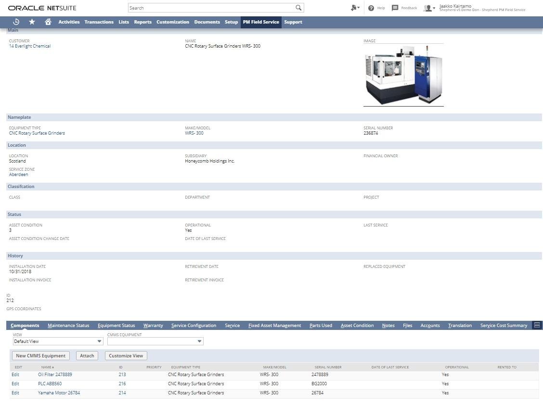Edit the Yamaha Motor 26784 row
The image size is (543, 404).
[x=15, y=393]
